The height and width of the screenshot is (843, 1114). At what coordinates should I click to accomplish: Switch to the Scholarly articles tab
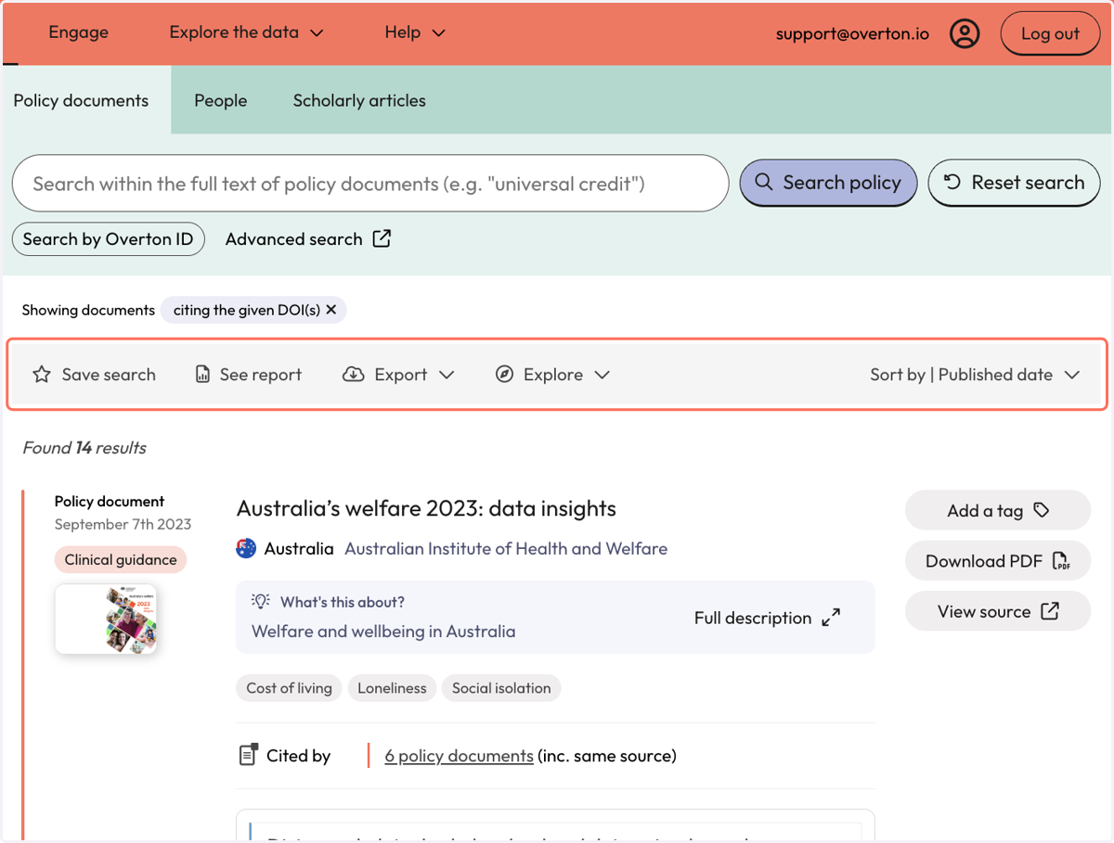359,100
